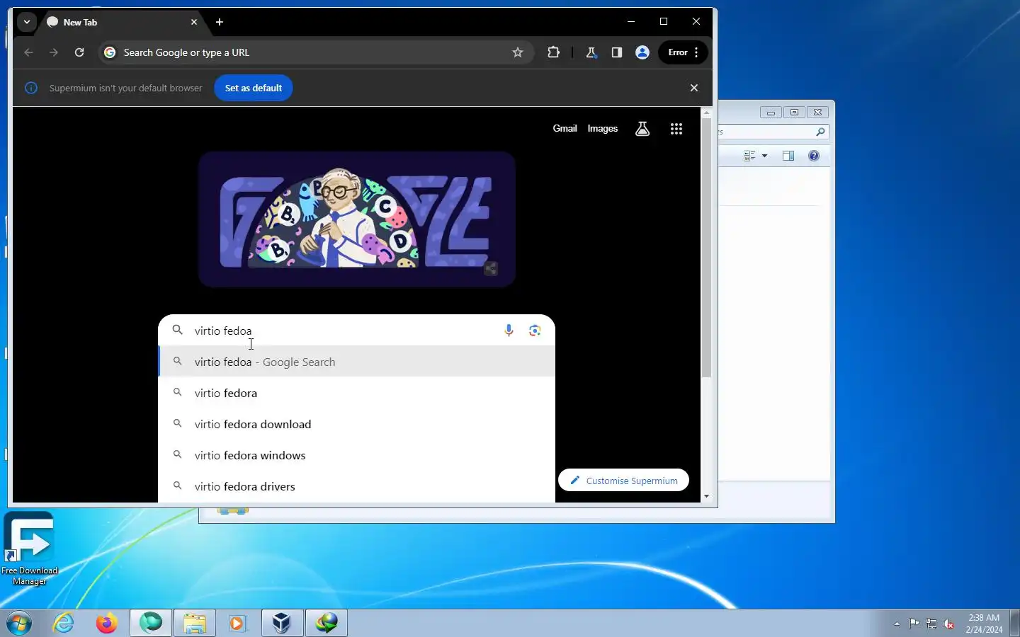Viewport: 1020px width, 637px height.
Task: Open the clock showing 2:38 AM
Action: [984, 624]
